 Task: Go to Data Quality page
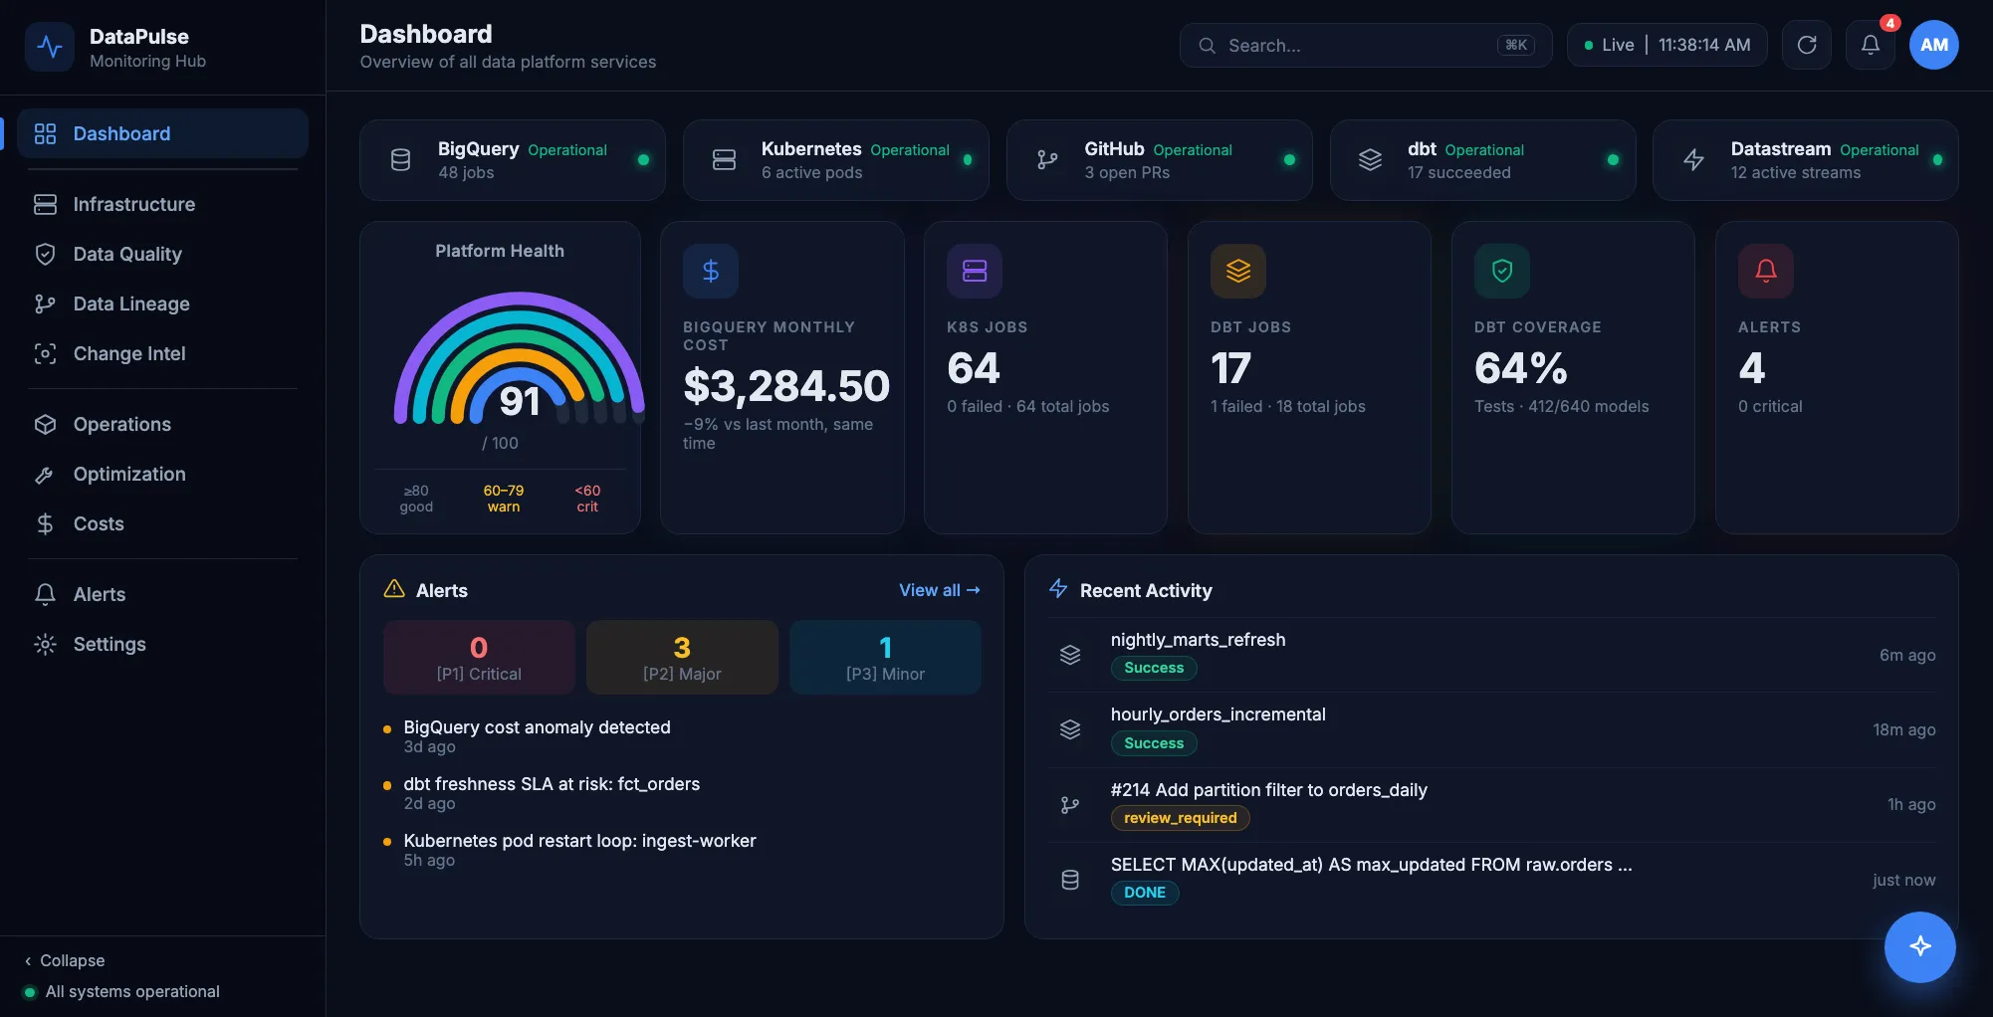(162, 254)
